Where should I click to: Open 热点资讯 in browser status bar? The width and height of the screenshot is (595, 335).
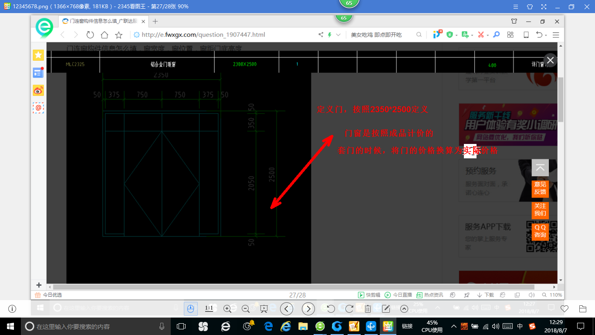point(430,295)
